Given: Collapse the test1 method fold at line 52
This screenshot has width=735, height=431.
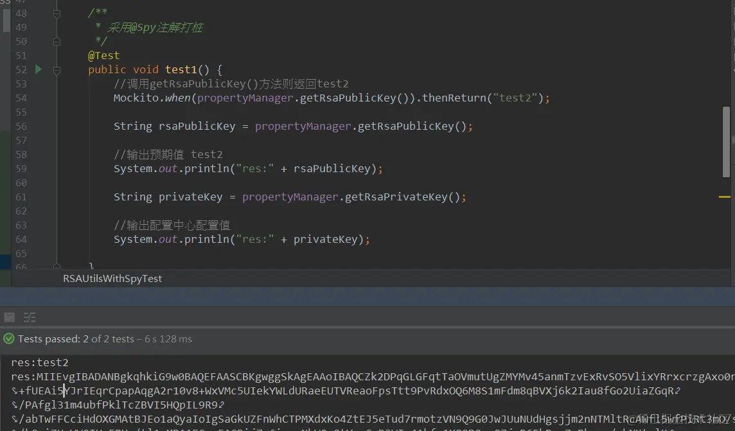Looking at the screenshot, I should pyautogui.click(x=57, y=70).
